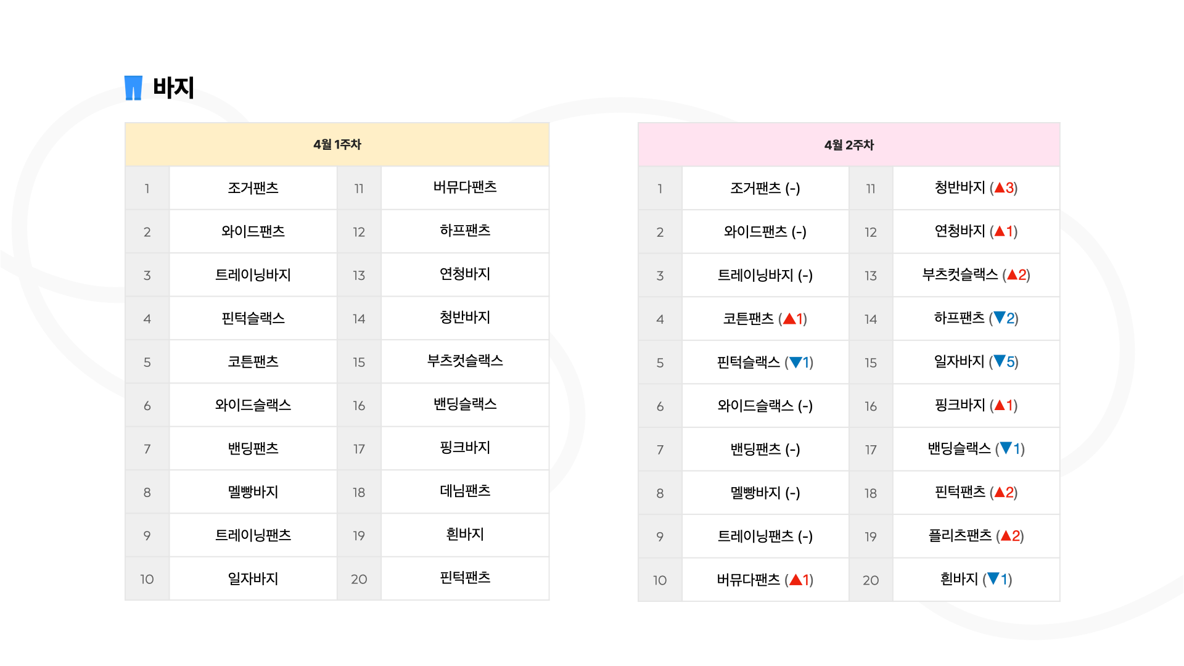The height and width of the screenshot is (666, 1184).
Task: Click the red up arrow beside 버뮤다팬츠 rank 10
Action: pos(795,580)
